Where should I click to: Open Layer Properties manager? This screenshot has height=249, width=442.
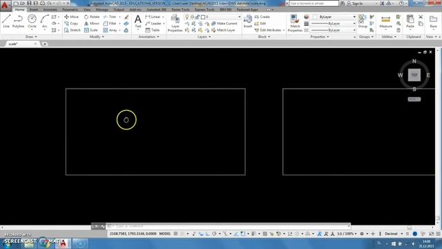[175, 23]
